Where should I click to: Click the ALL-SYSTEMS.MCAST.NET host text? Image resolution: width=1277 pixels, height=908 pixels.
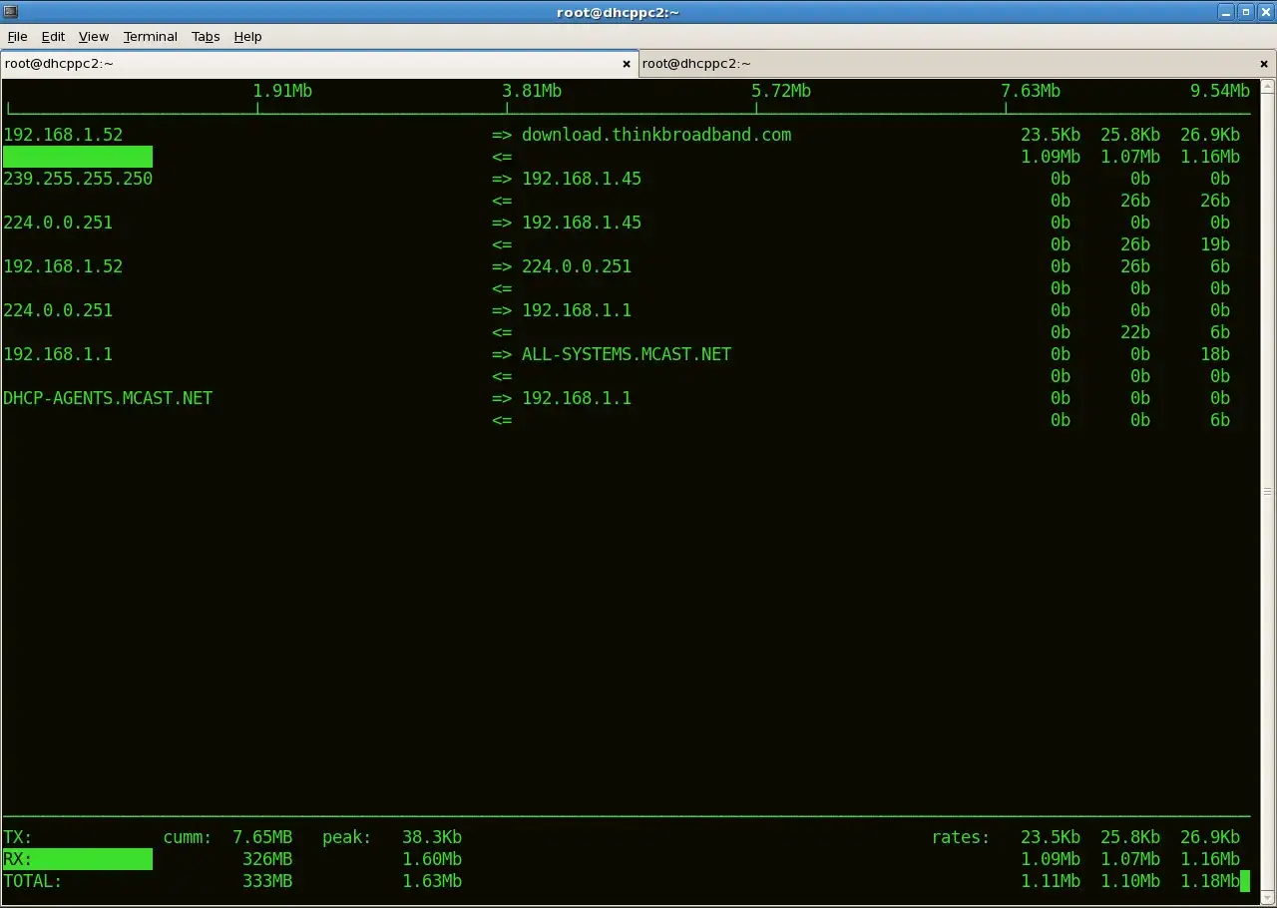click(626, 354)
